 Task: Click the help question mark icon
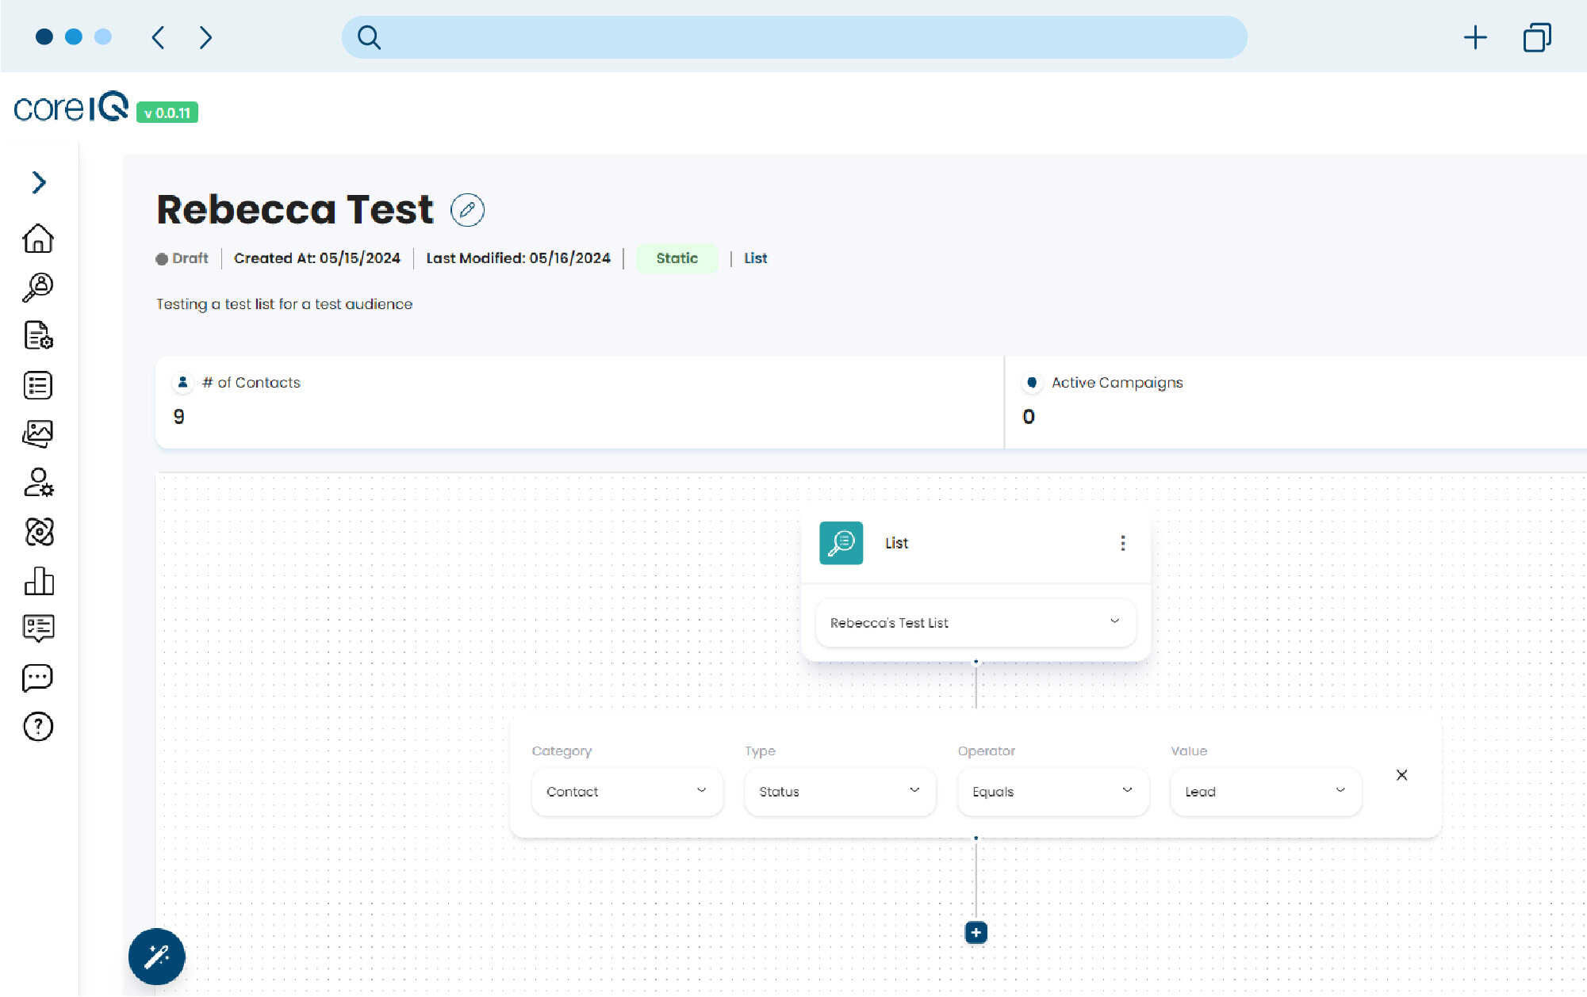click(x=38, y=726)
